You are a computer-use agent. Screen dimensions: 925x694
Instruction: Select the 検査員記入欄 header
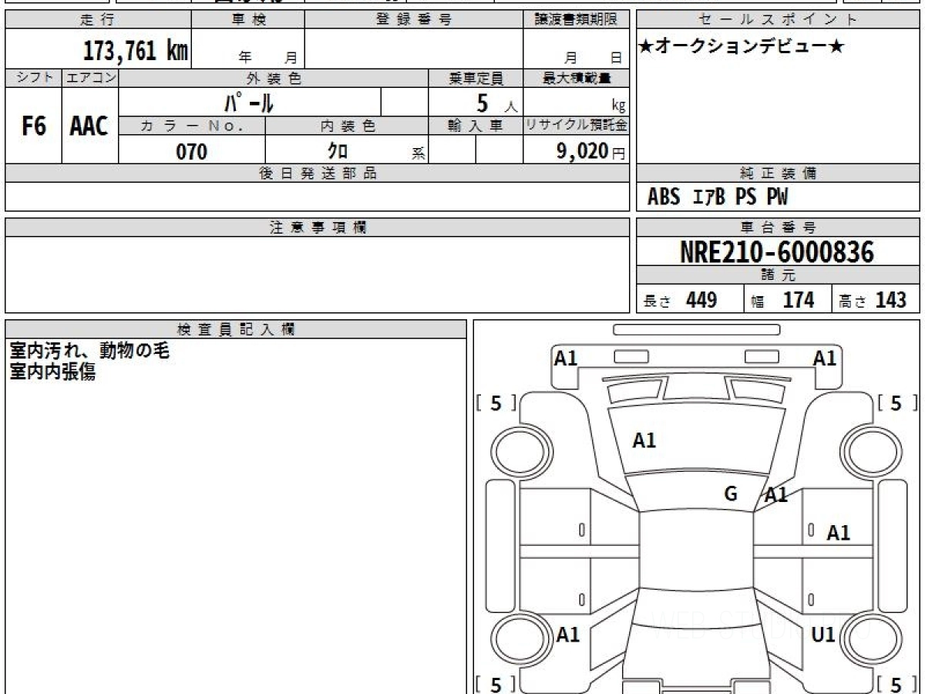(x=236, y=329)
